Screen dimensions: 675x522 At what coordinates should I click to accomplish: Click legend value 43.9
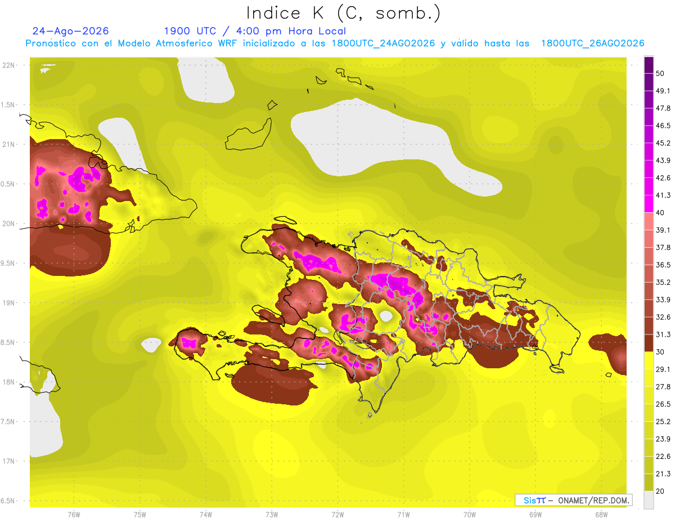[663, 160]
